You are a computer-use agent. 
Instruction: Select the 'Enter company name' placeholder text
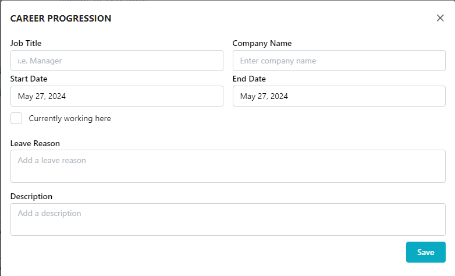coord(278,61)
